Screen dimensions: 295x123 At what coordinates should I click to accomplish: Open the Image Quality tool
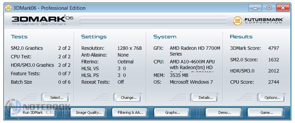click(x=88, y=112)
